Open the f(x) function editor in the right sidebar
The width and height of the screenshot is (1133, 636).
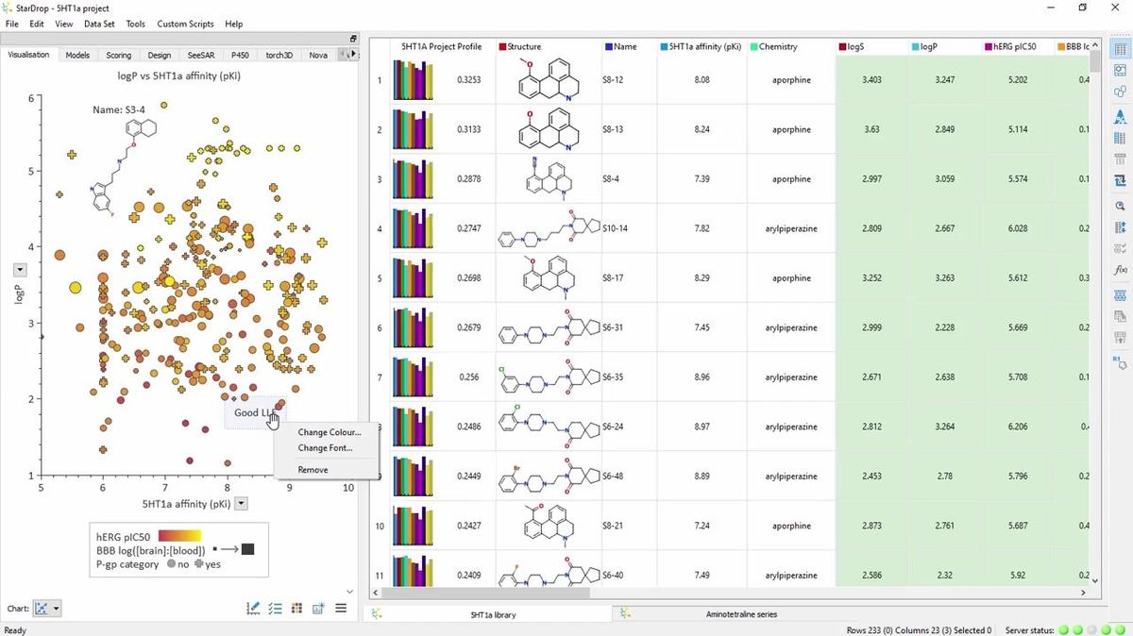(x=1120, y=269)
